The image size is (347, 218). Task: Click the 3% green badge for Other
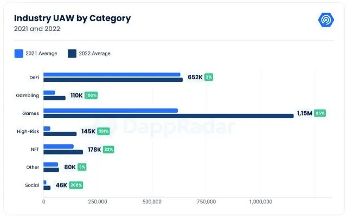pos(82,167)
